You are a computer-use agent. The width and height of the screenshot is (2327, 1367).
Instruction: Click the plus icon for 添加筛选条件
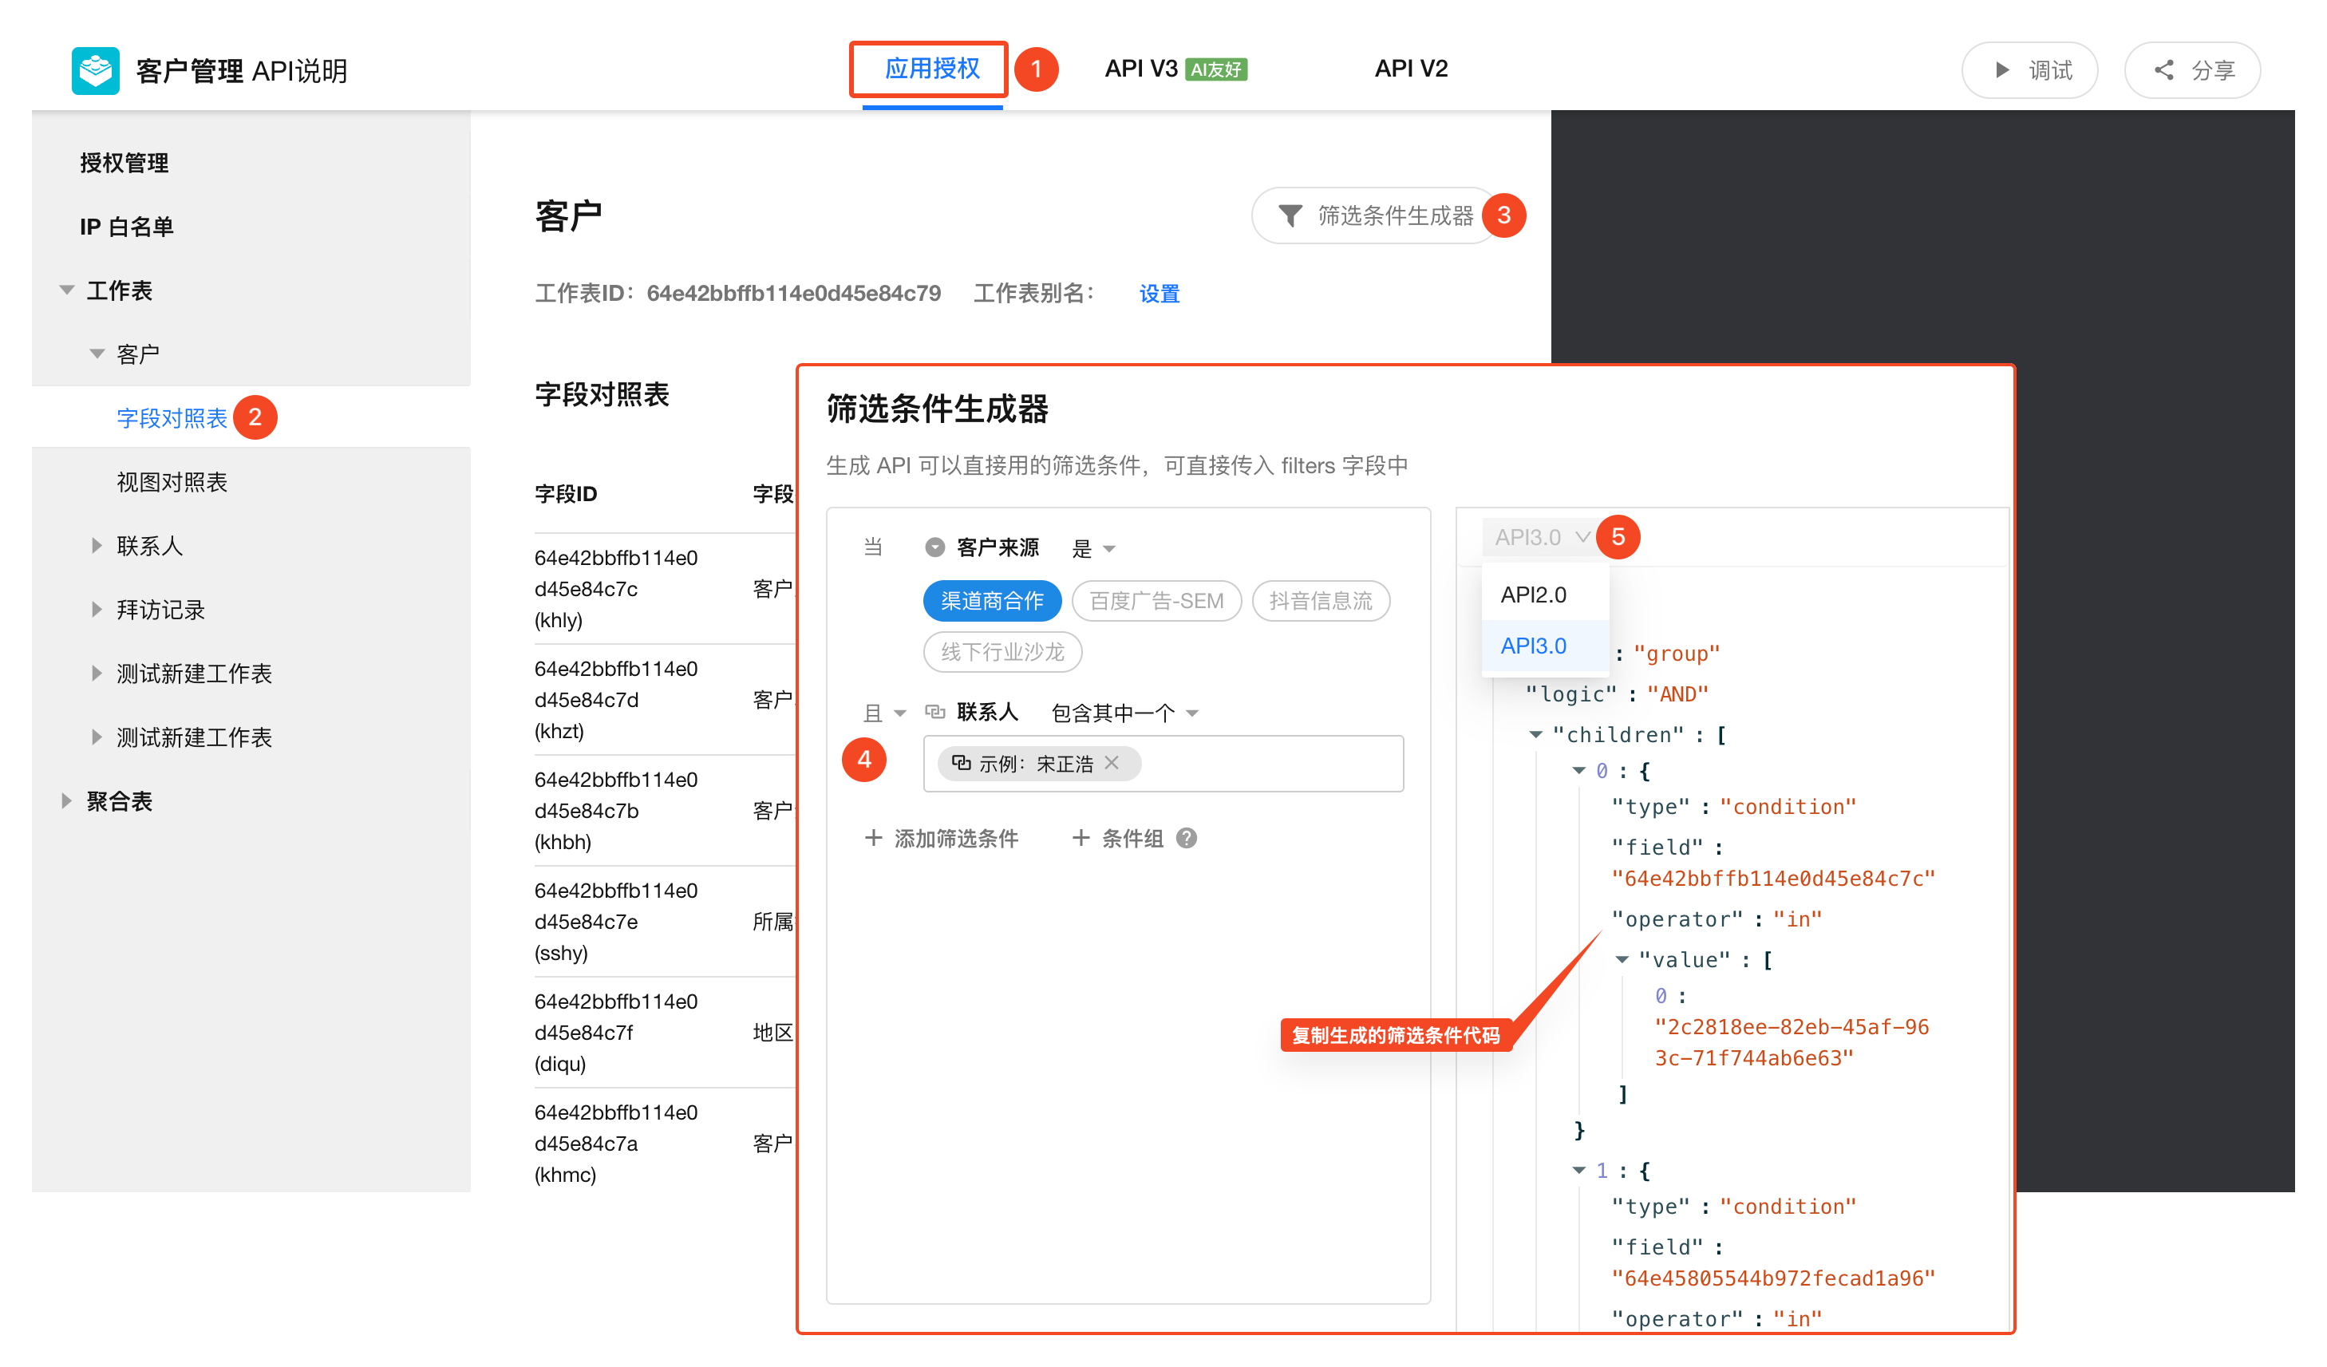click(x=873, y=838)
